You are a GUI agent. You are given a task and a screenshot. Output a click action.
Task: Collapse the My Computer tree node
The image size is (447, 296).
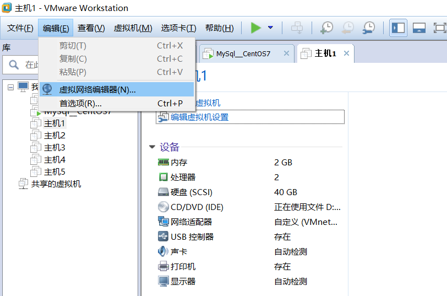(x=10, y=87)
